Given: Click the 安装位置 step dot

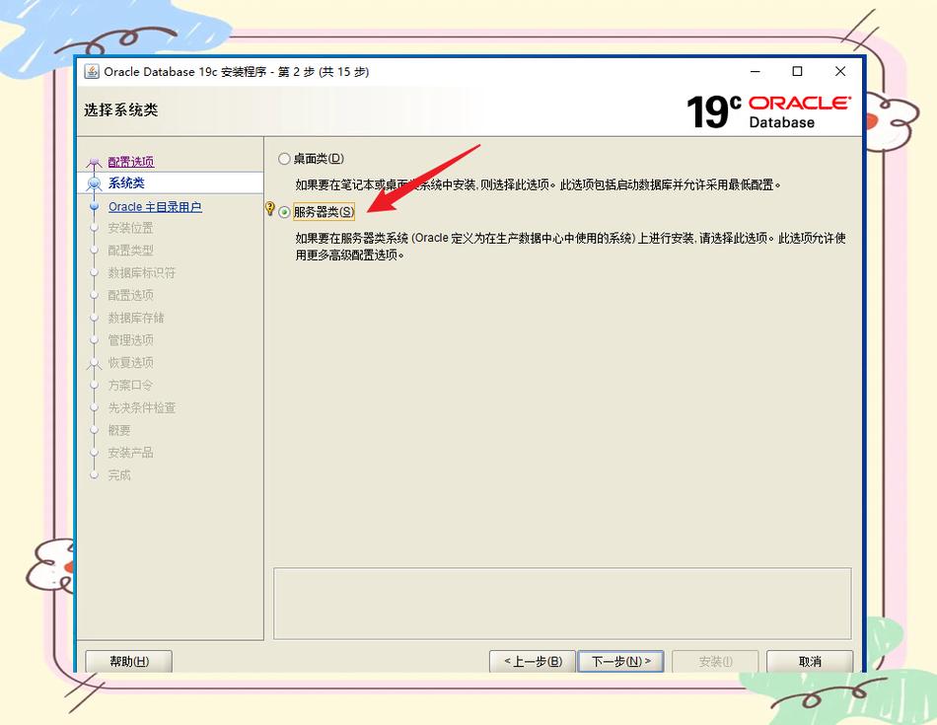Looking at the screenshot, I should pos(96,229).
